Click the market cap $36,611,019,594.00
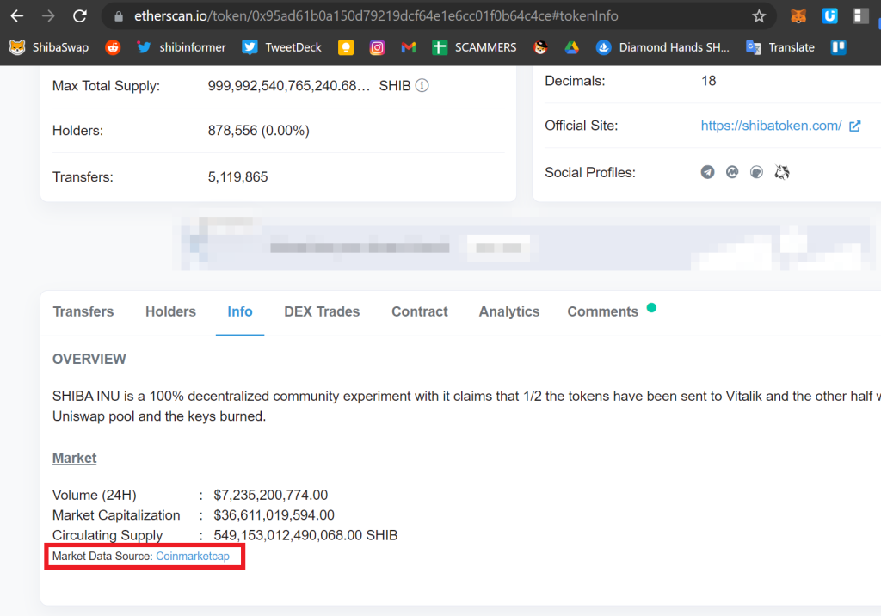 tap(274, 515)
